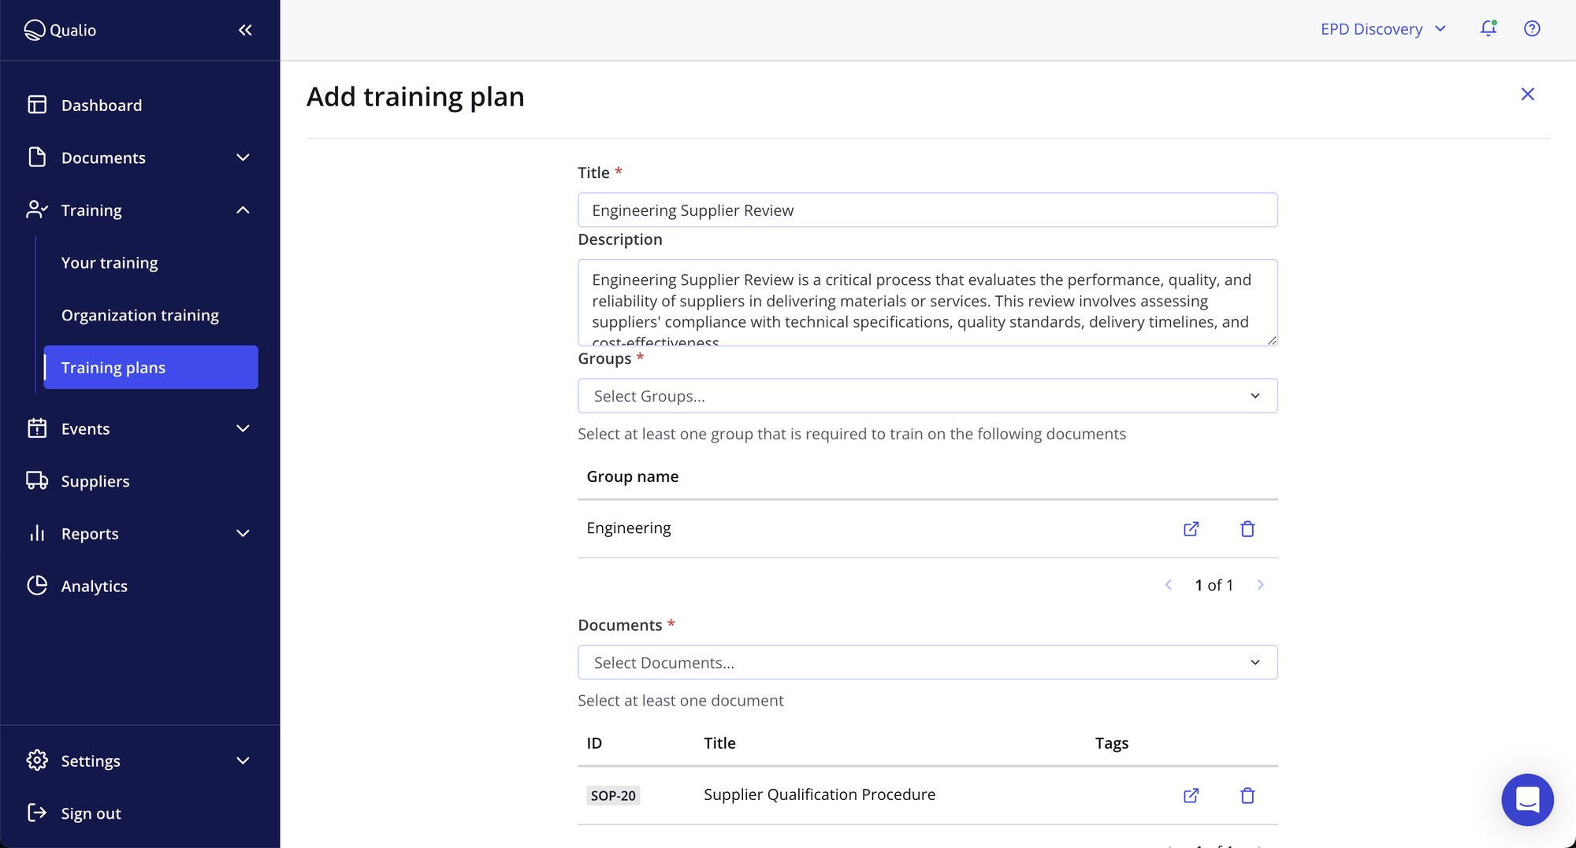This screenshot has height=848, width=1576.
Task: Open the Intercom chat bubble
Action: click(1527, 799)
